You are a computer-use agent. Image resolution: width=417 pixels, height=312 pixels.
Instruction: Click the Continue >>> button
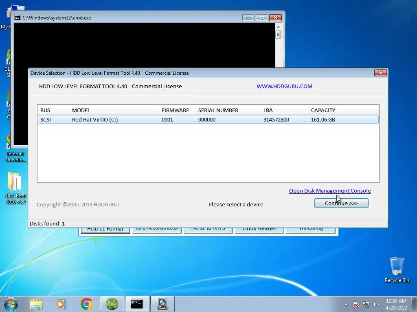[x=341, y=203]
